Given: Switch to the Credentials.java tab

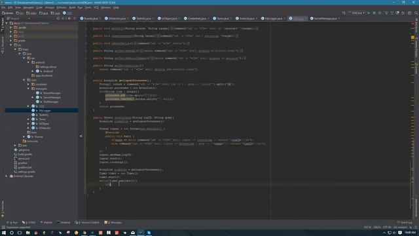Looking at the screenshot, I should 197,18.
